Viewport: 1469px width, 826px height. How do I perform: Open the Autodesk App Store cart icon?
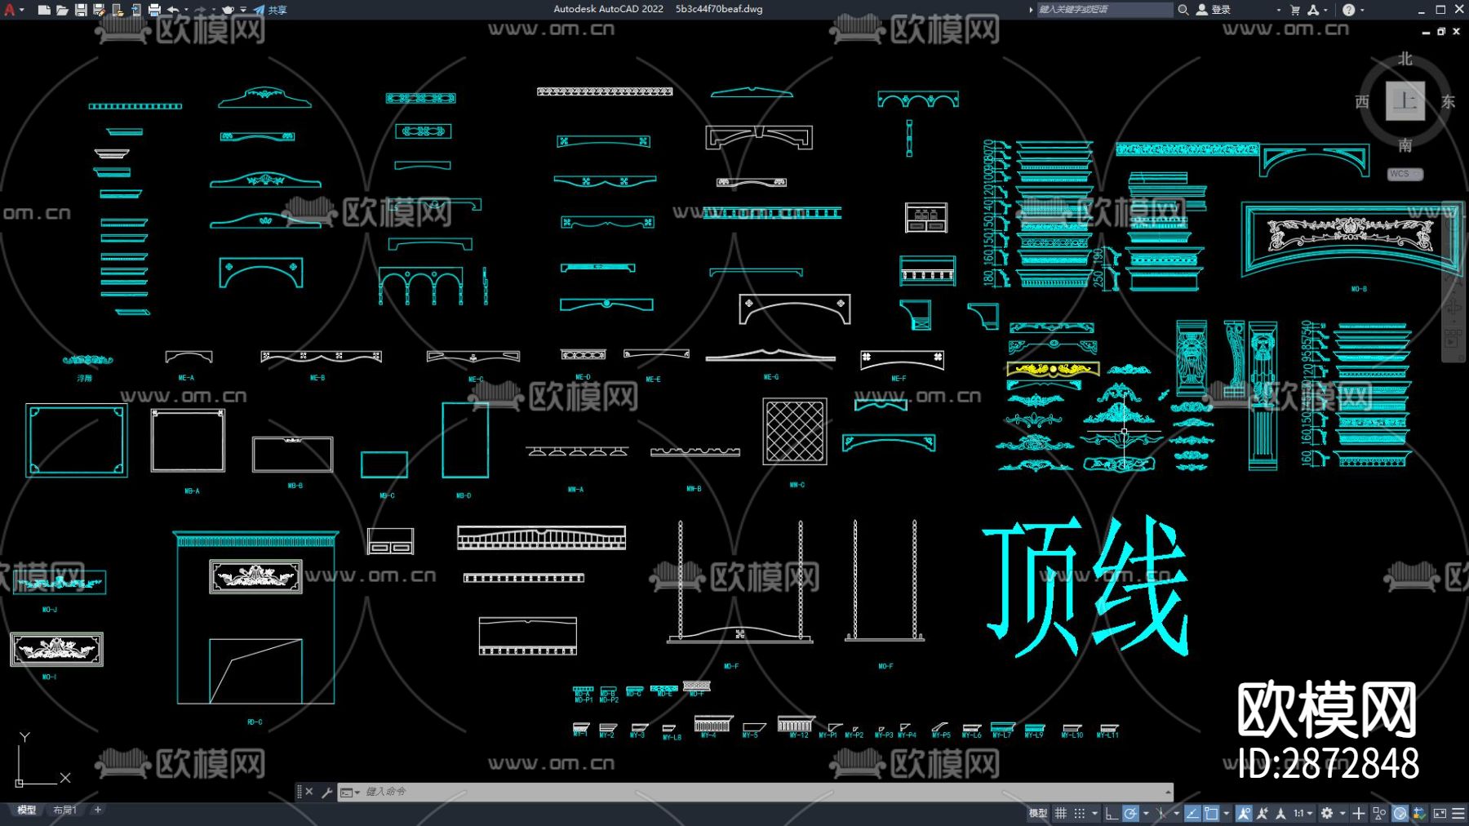point(1295,10)
